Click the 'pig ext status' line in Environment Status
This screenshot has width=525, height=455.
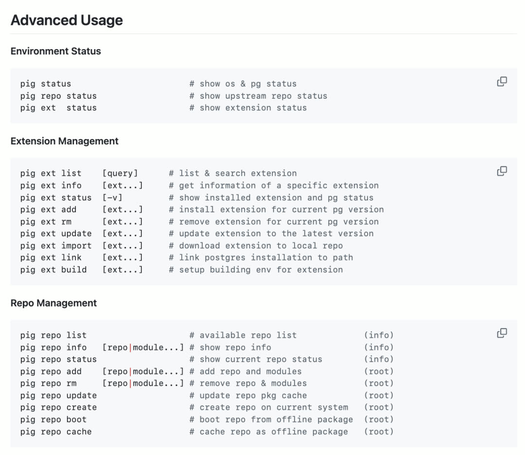(x=58, y=108)
